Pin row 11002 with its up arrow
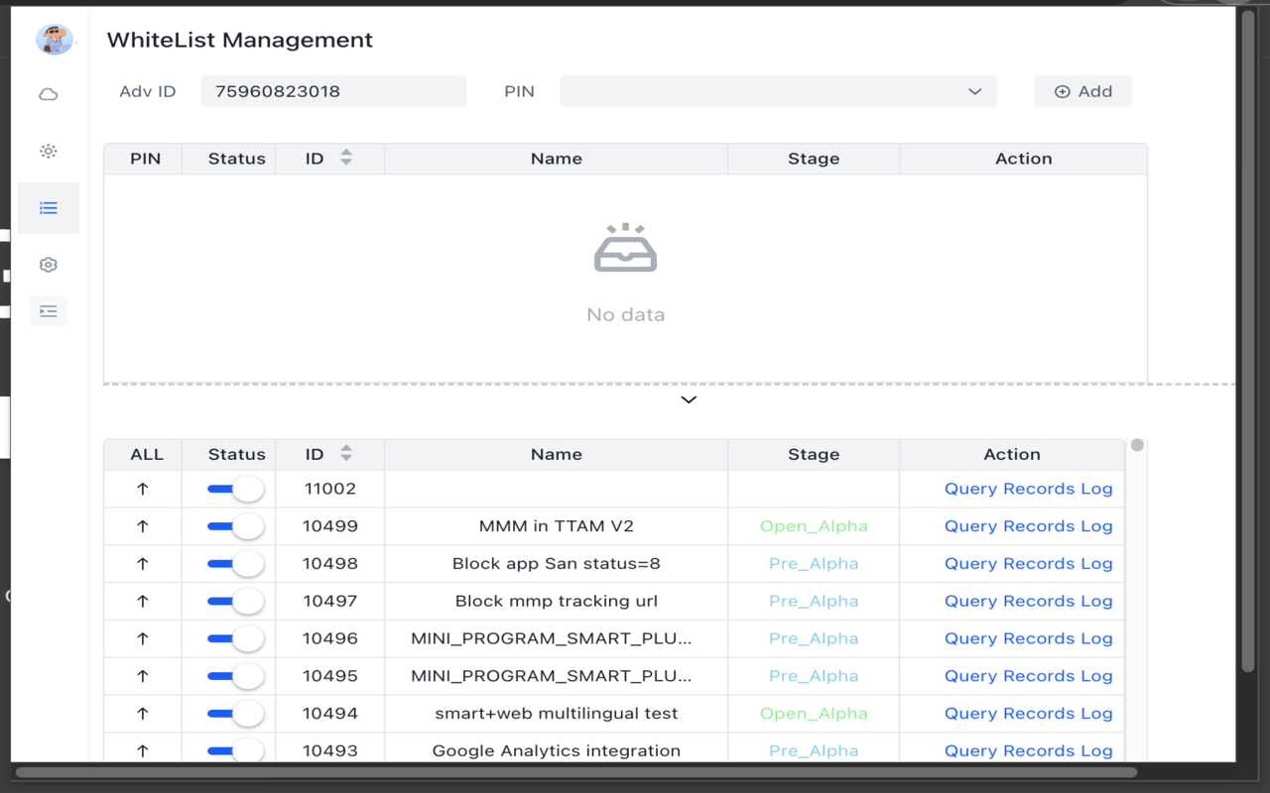The width and height of the screenshot is (1270, 793). tap(143, 489)
